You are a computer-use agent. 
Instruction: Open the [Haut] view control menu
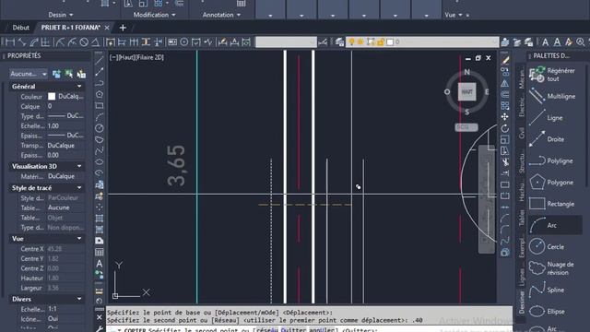coord(127,57)
